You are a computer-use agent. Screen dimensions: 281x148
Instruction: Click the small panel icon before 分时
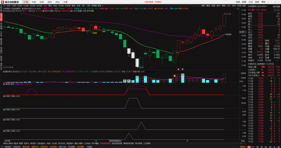coord(4,6)
